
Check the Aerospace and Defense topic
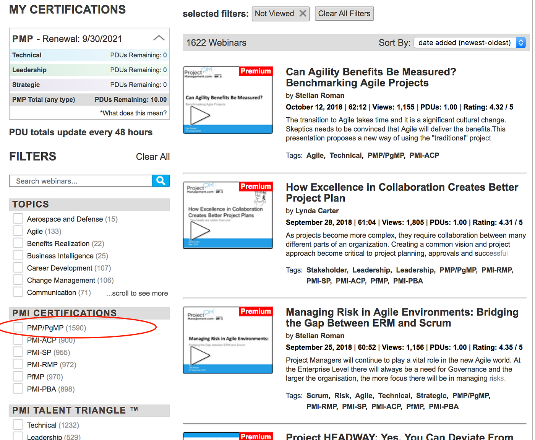[18, 219]
